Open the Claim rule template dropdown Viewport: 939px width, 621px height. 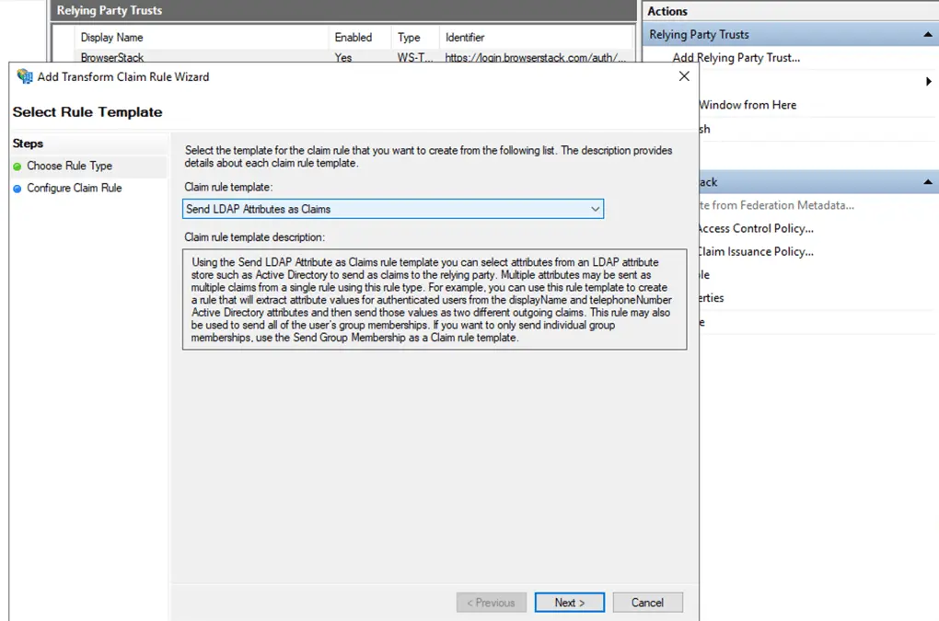pos(596,209)
